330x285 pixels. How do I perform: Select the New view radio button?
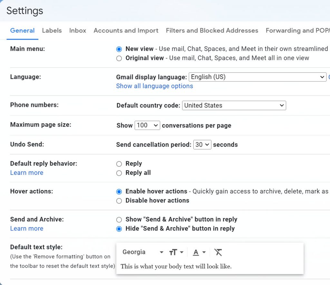tap(119, 49)
